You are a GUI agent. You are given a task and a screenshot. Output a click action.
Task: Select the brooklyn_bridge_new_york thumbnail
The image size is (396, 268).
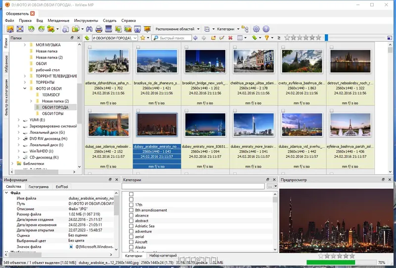click(x=205, y=61)
